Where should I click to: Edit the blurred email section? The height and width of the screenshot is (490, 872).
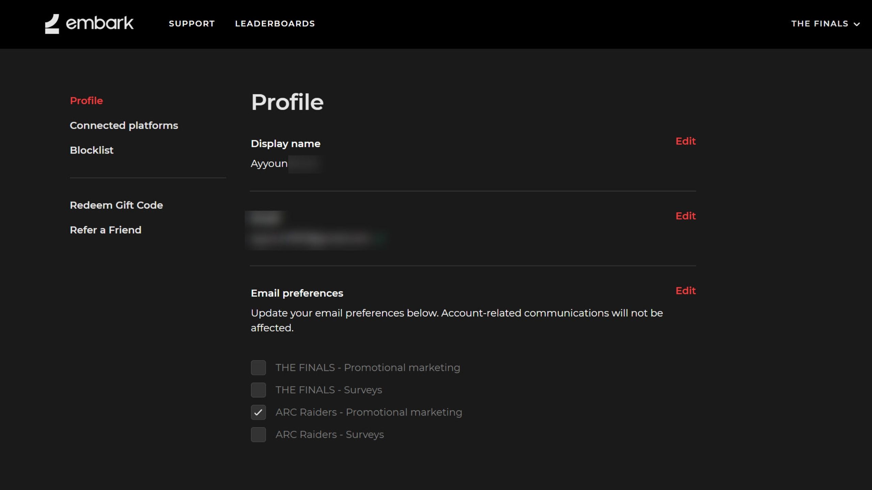[x=685, y=216]
